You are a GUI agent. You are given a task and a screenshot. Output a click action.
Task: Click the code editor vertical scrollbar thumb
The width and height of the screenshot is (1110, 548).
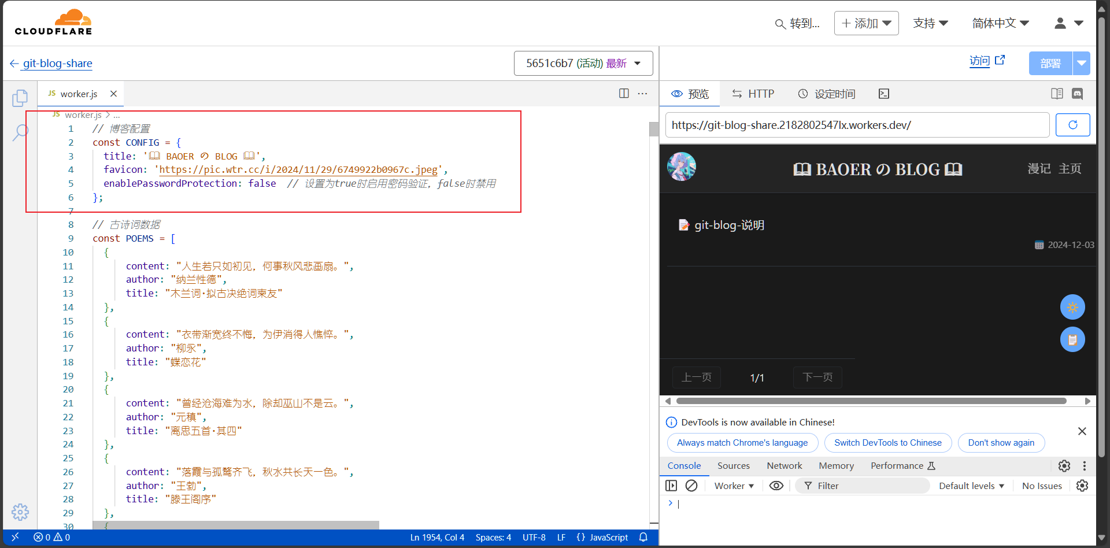pos(654,129)
